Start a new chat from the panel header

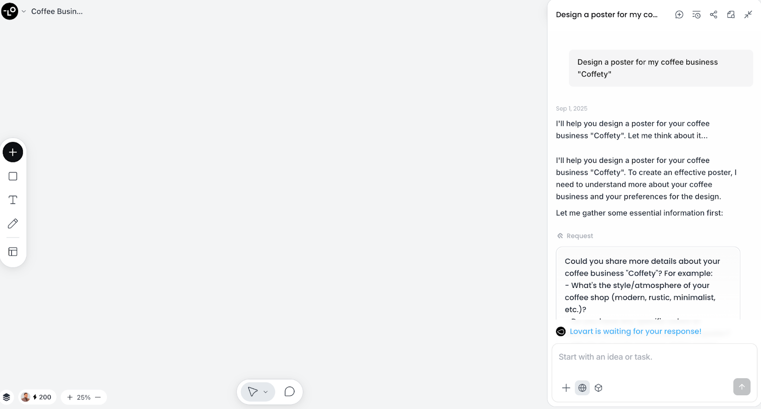pyautogui.click(x=679, y=14)
